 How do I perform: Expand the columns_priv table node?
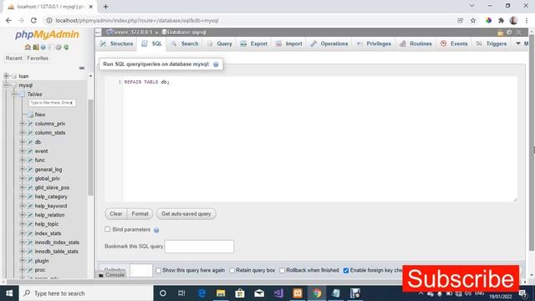click(23, 124)
